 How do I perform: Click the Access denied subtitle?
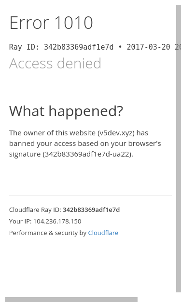[55, 63]
